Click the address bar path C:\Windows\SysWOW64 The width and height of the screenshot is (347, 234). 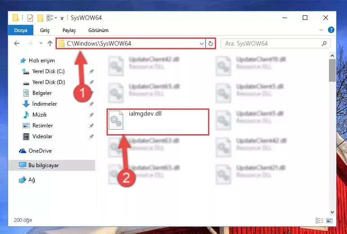click(99, 43)
